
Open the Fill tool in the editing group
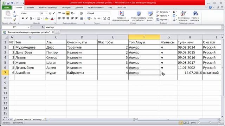(x=174, y=16)
